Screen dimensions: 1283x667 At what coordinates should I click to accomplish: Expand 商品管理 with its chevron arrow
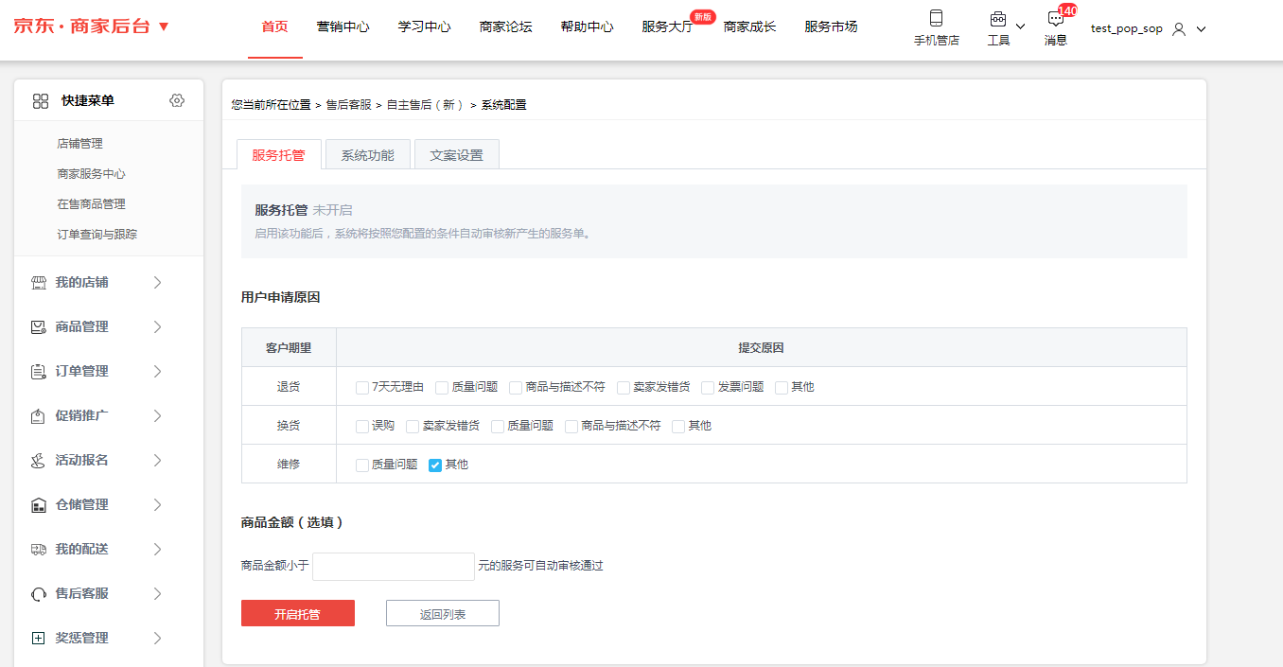(158, 327)
